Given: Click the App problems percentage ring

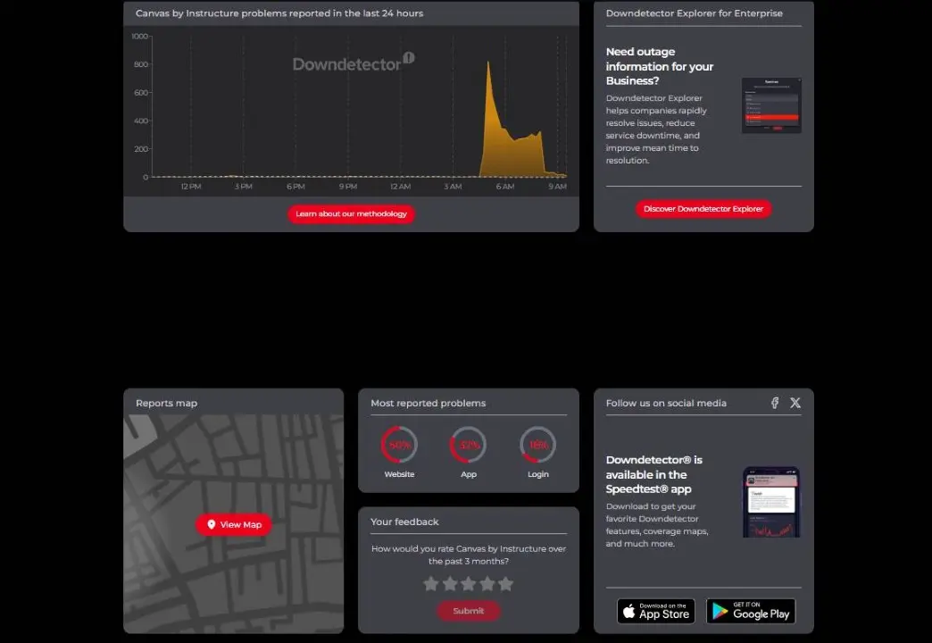Looking at the screenshot, I should tap(469, 445).
